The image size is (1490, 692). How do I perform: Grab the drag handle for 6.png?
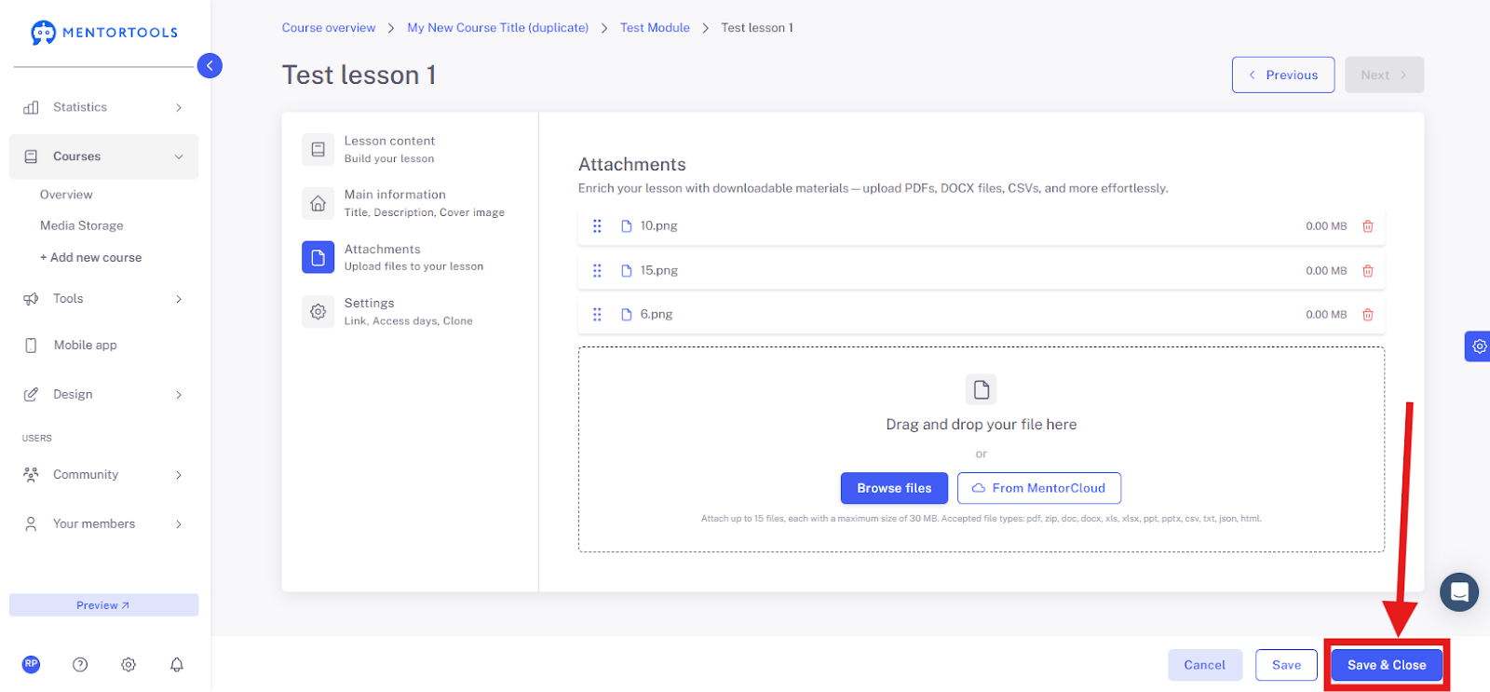click(x=597, y=315)
